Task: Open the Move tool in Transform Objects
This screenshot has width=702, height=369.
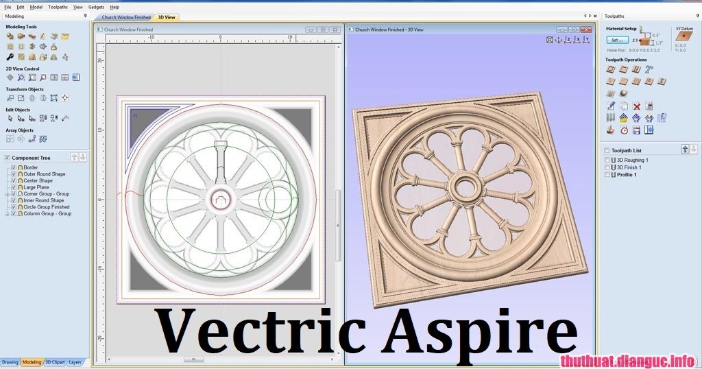Action: click(x=10, y=97)
